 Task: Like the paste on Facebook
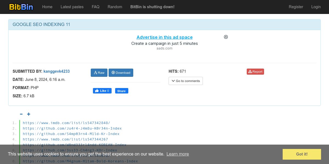[102, 91]
